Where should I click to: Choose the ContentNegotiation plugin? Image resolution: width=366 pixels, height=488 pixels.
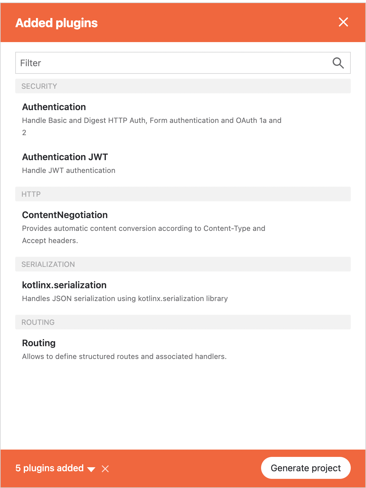tap(65, 215)
